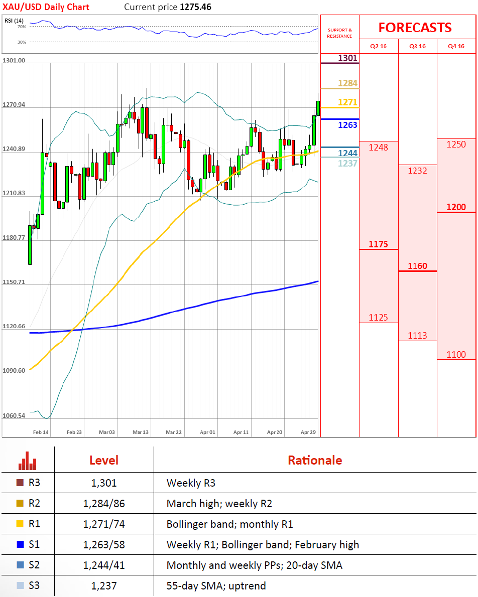Click the 1244 support level marker

(x=347, y=153)
